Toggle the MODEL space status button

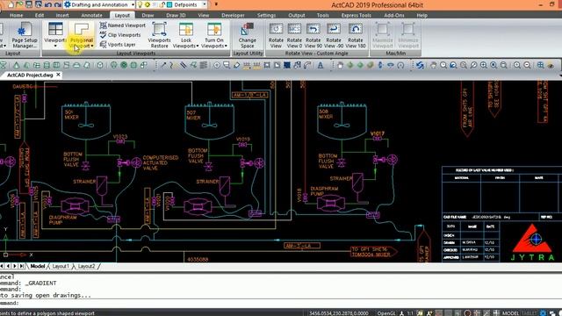pos(510,313)
